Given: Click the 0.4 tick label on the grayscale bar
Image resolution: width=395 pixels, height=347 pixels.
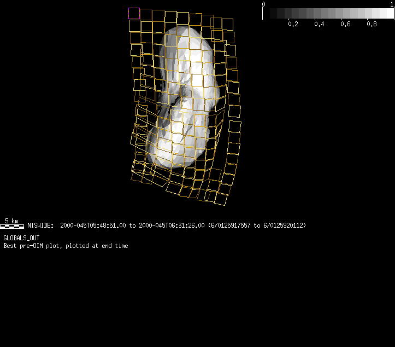Looking at the screenshot, I should pos(319,24).
